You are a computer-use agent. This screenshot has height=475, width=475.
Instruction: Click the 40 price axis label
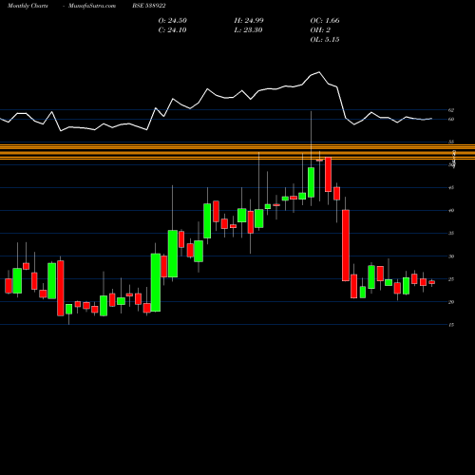tap(451, 211)
